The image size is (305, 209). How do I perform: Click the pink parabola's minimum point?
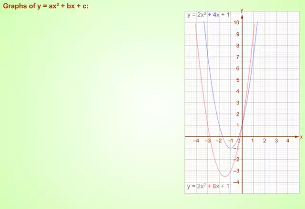(x=225, y=176)
